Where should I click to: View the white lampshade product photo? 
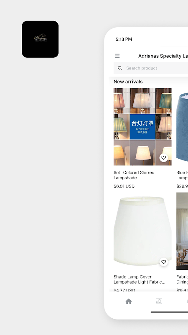click(142, 231)
